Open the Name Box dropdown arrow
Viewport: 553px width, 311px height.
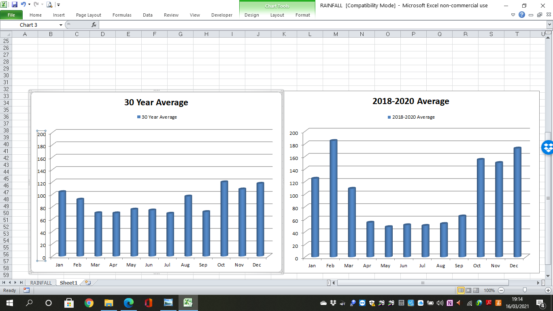[x=61, y=25]
